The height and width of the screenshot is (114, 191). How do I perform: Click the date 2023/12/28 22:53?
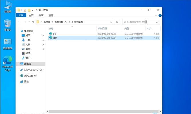click(x=107, y=34)
